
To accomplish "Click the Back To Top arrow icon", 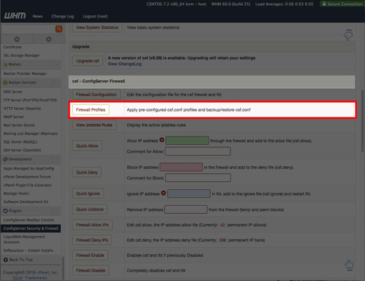I will pyautogui.click(x=6, y=260).
